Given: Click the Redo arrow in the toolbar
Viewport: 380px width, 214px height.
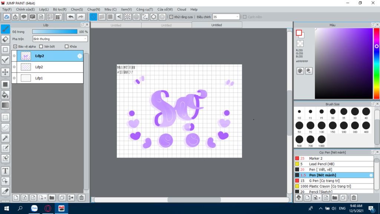Looking at the screenshot, I should click(x=81, y=17).
